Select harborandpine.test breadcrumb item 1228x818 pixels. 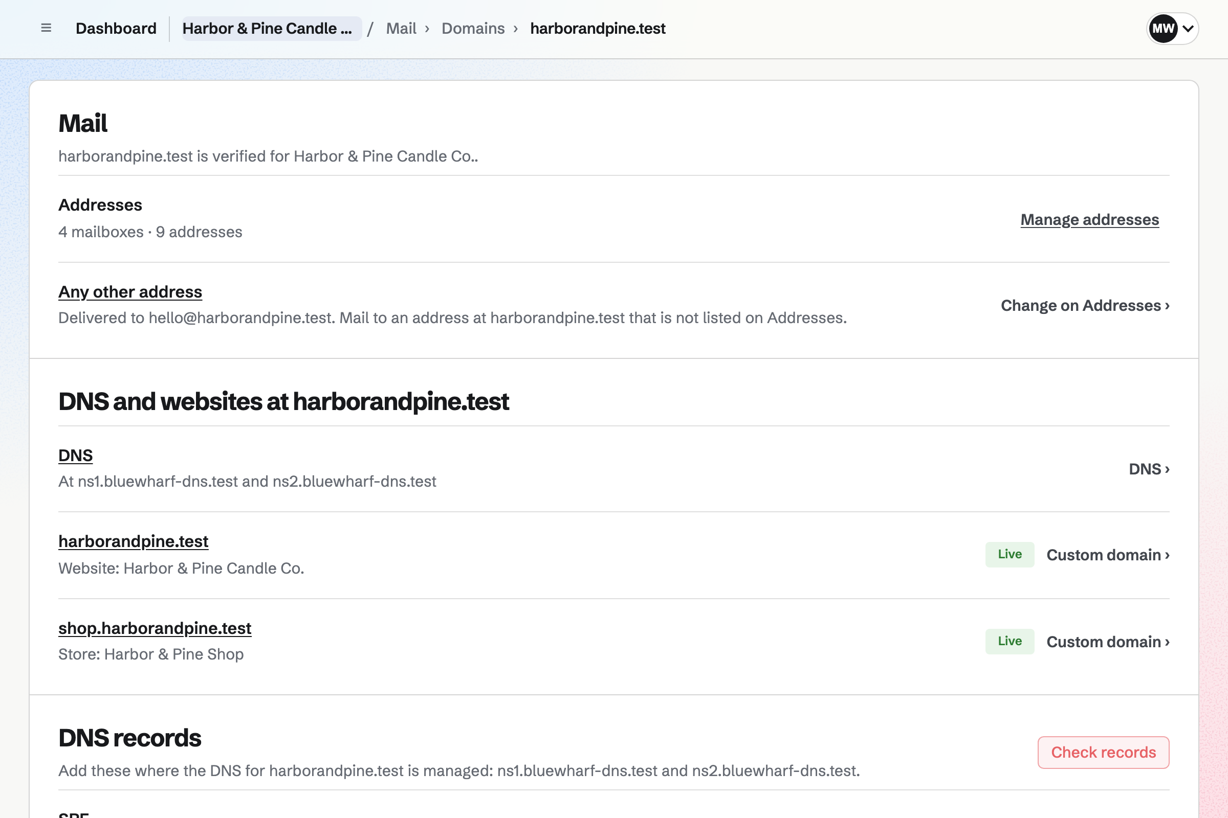[598, 28]
